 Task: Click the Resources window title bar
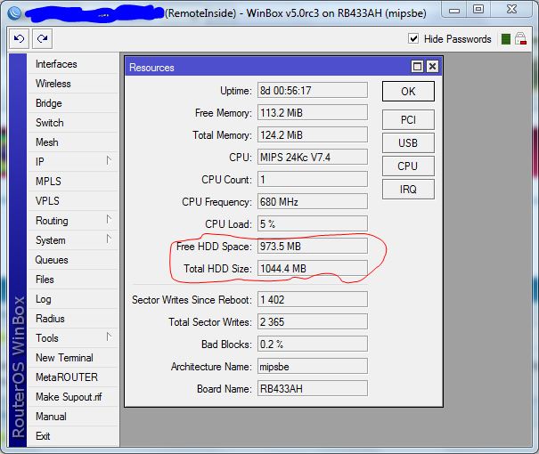268,67
